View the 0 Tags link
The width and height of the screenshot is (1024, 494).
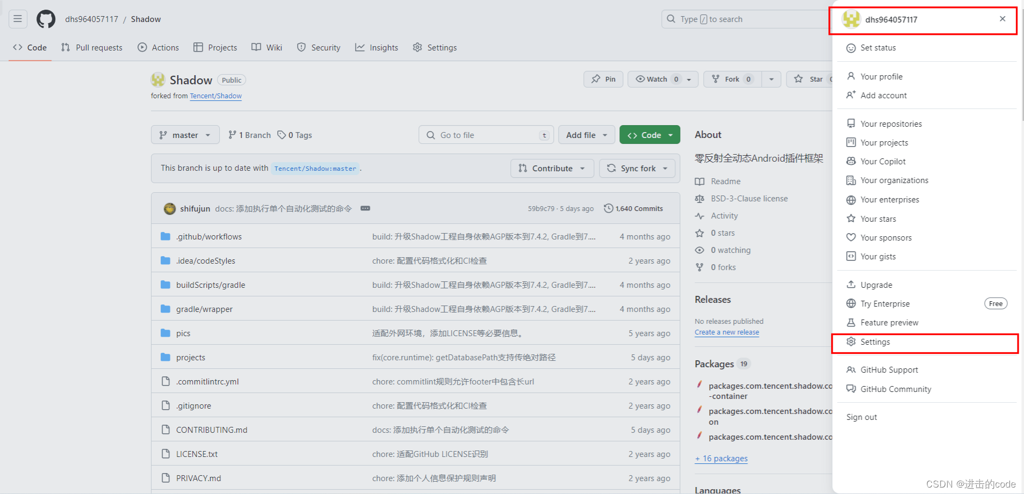point(294,135)
